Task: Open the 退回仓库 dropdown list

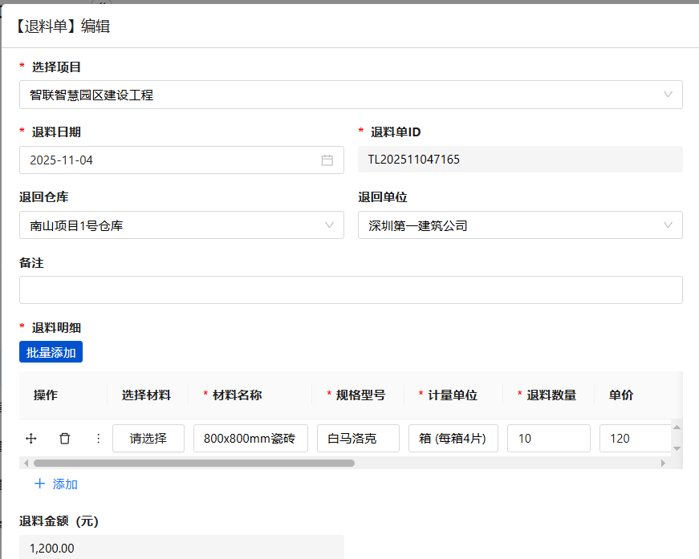Action: [x=181, y=225]
